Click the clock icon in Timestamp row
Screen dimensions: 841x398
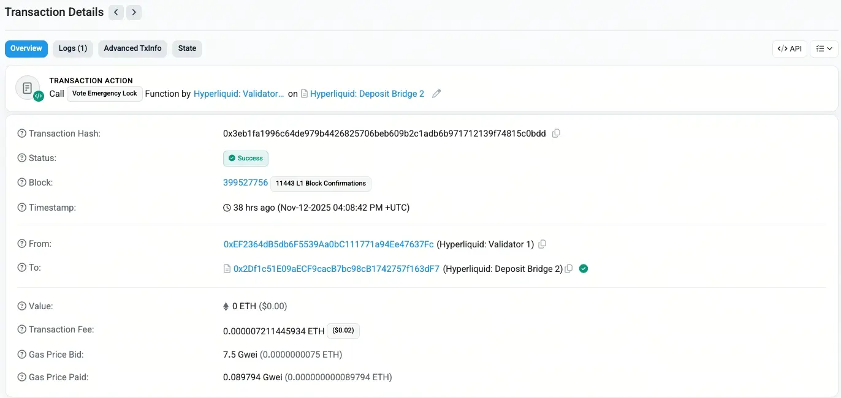coord(227,208)
